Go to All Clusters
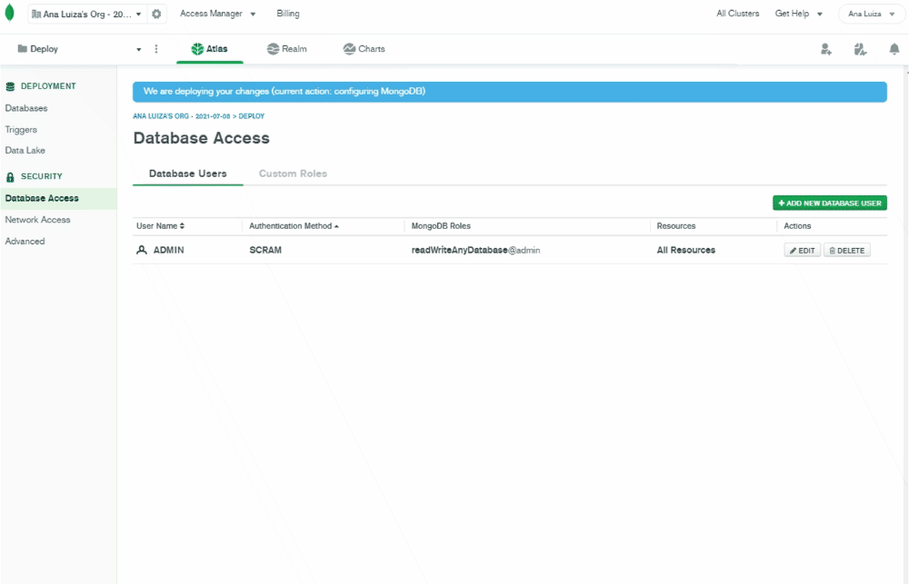Viewport: 909px width, 584px height. click(737, 14)
